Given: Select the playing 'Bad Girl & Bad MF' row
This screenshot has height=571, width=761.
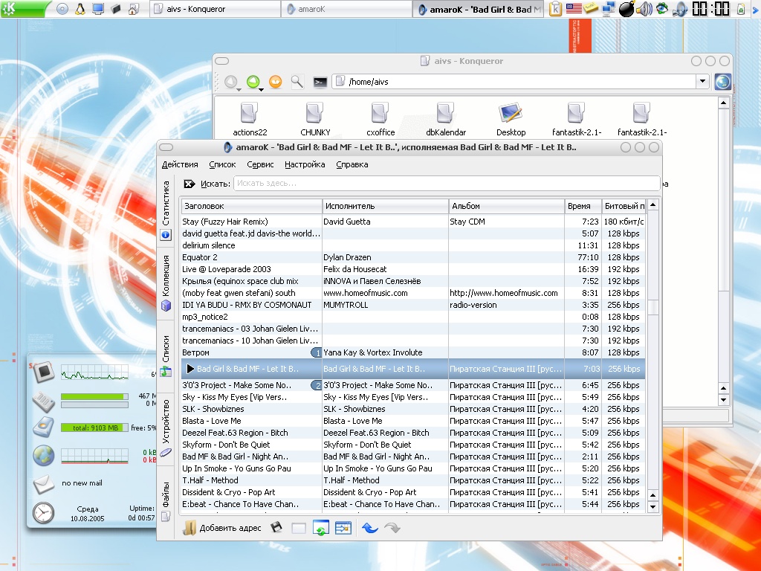Looking at the screenshot, I should pos(413,369).
